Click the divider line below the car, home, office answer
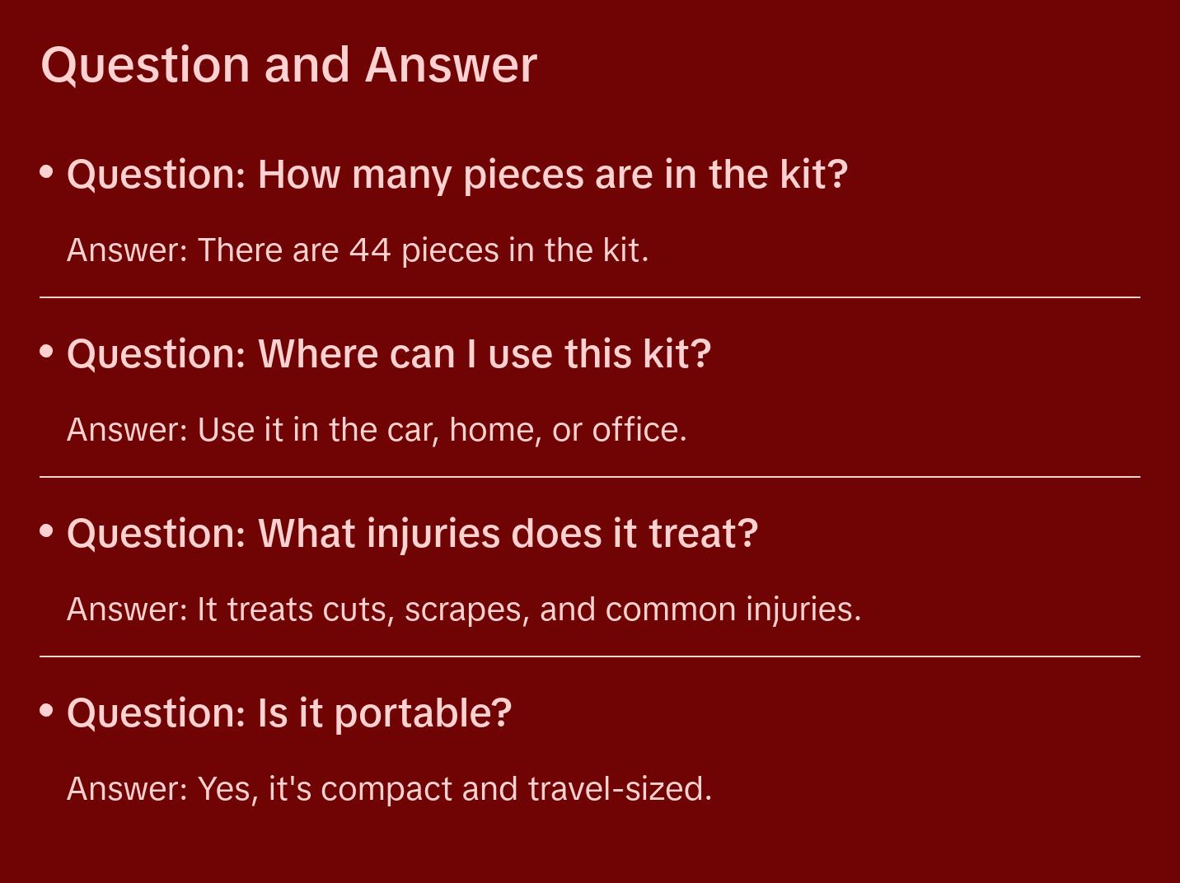Viewport: 1180px width, 883px height. tap(590, 477)
